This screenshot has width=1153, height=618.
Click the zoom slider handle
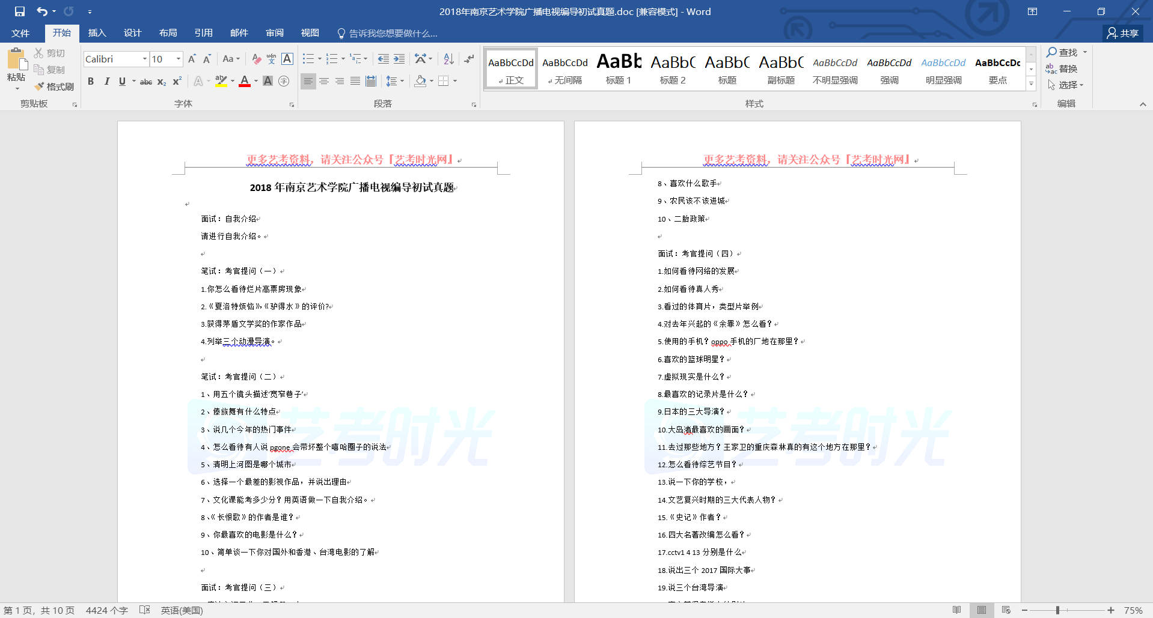coord(1057,610)
